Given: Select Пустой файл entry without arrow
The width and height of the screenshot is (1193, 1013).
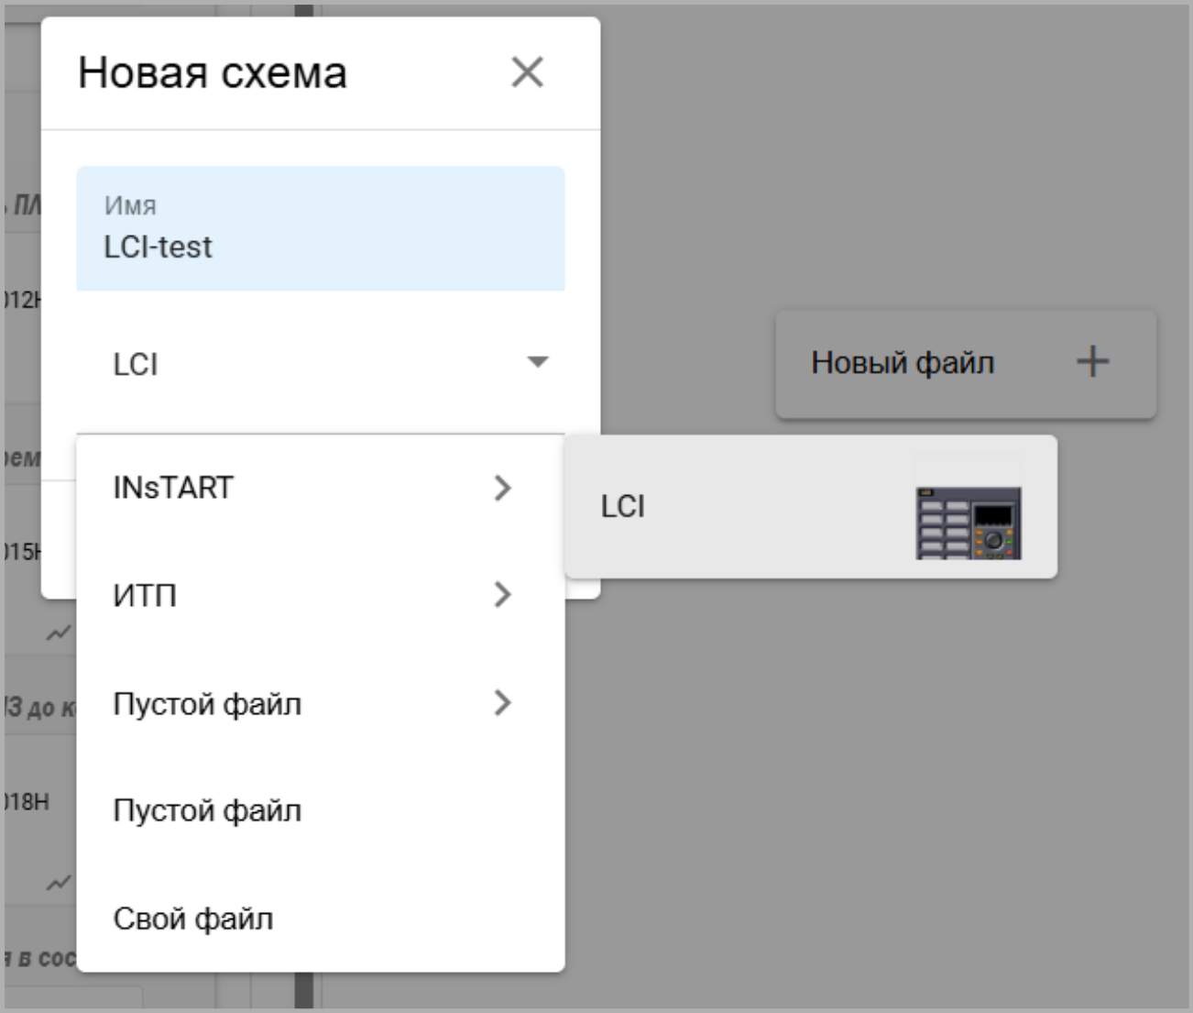Looking at the screenshot, I should 207,811.
